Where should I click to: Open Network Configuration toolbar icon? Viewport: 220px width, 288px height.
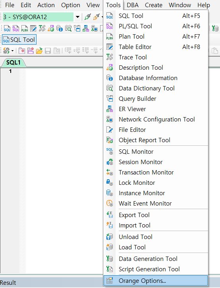click(x=95, y=28)
